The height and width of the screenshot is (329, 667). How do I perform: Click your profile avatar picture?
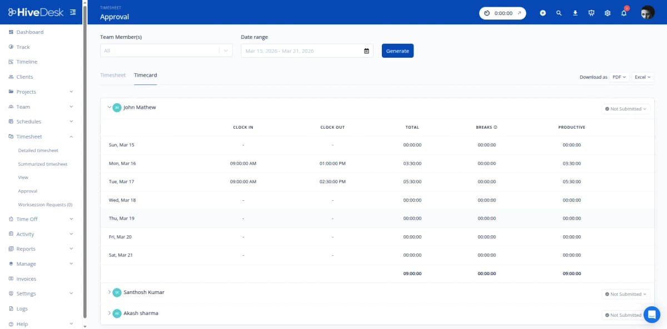point(647,12)
